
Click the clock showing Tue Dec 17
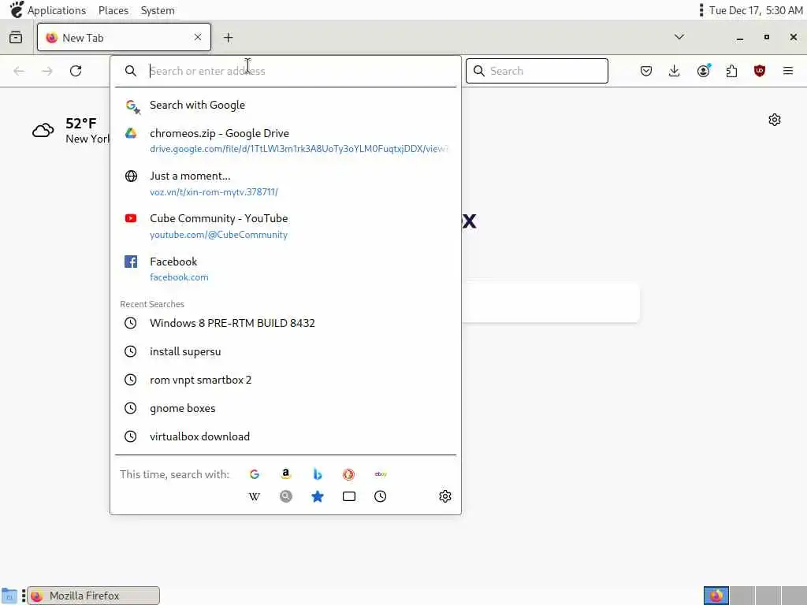click(x=756, y=10)
